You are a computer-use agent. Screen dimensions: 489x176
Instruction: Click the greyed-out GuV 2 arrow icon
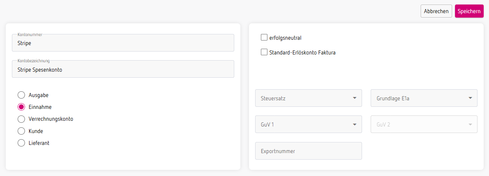(x=470, y=124)
